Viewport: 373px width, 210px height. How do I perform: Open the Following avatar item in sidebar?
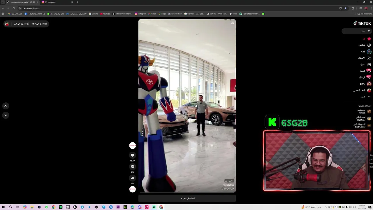[x=369, y=52]
